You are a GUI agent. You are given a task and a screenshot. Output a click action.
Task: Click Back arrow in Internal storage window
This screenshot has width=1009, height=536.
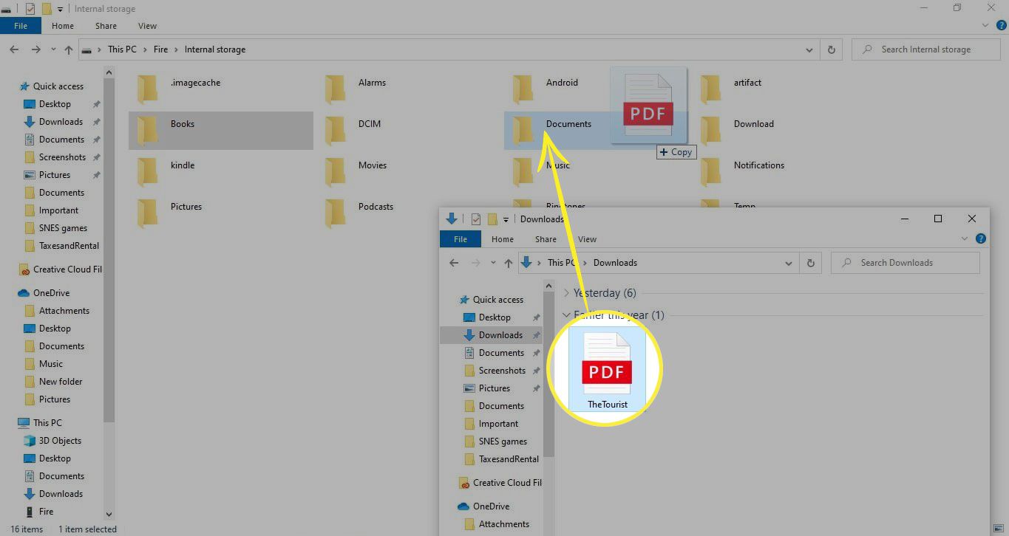click(14, 49)
